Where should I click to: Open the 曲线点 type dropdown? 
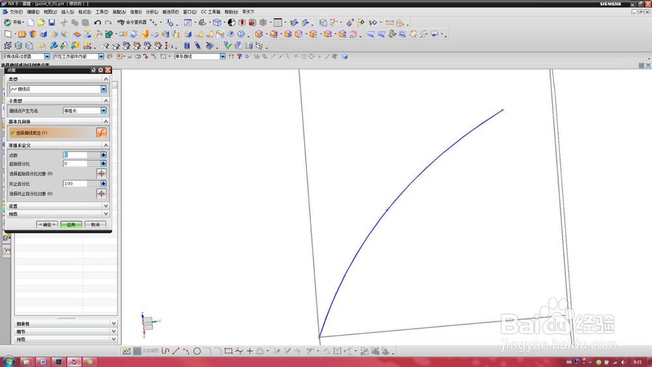pyautogui.click(x=103, y=89)
